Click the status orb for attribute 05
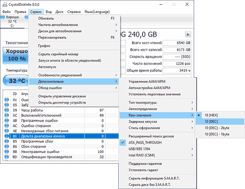Screen dimensions: 245x189 (7, 105)
